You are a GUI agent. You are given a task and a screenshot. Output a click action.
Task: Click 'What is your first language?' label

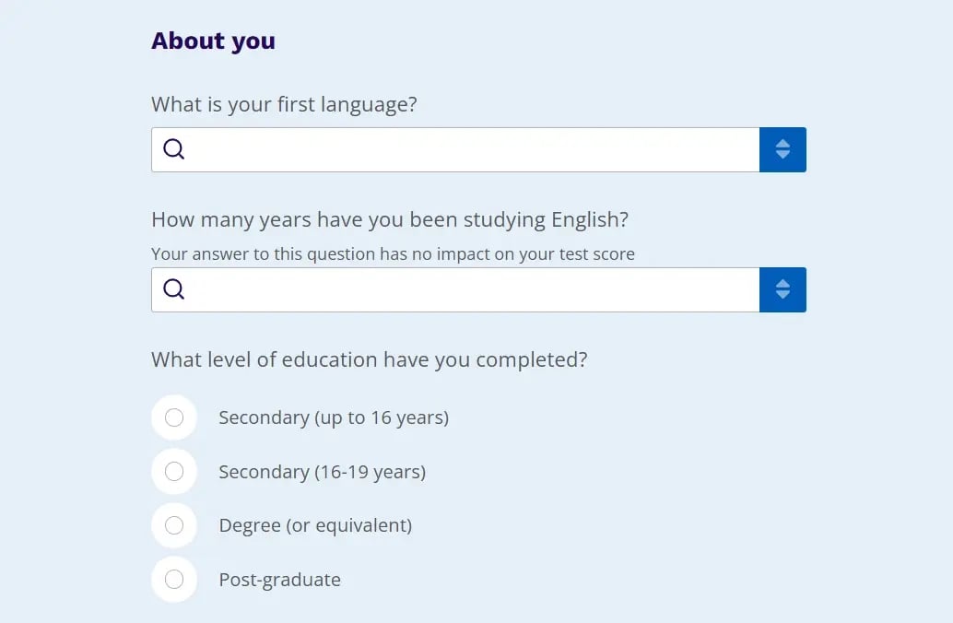(x=284, y=104)
